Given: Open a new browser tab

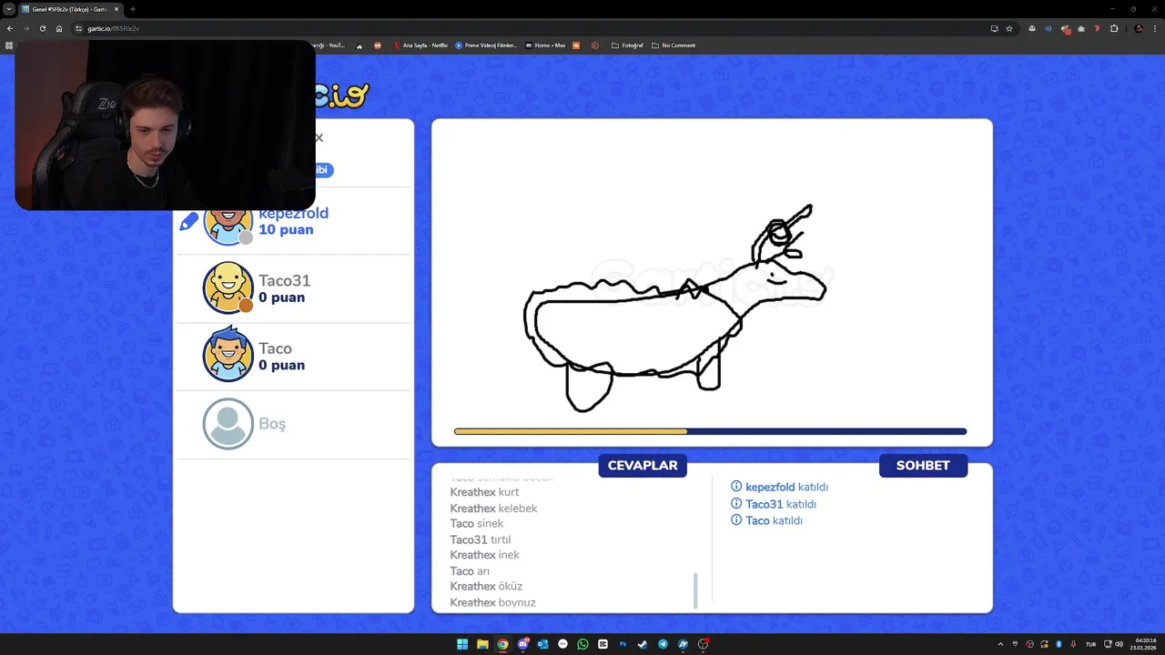Looking at the screenshot, I should 133,9.
